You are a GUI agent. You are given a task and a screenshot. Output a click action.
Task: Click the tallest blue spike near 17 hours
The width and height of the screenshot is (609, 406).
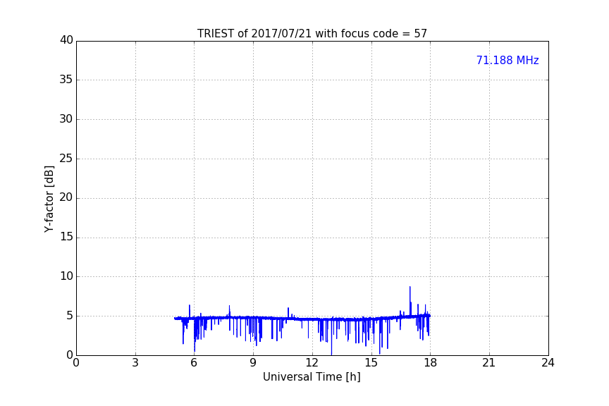[x=410, y=301]
